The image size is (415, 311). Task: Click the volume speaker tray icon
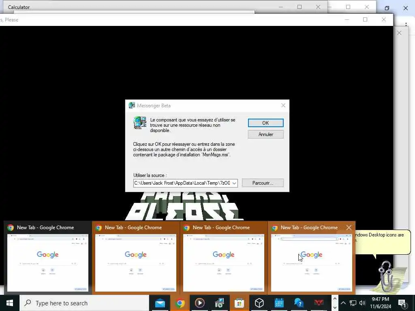[x=362, y=303]
